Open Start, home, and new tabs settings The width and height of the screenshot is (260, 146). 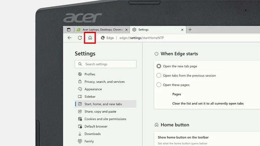(x=105, y=104)
